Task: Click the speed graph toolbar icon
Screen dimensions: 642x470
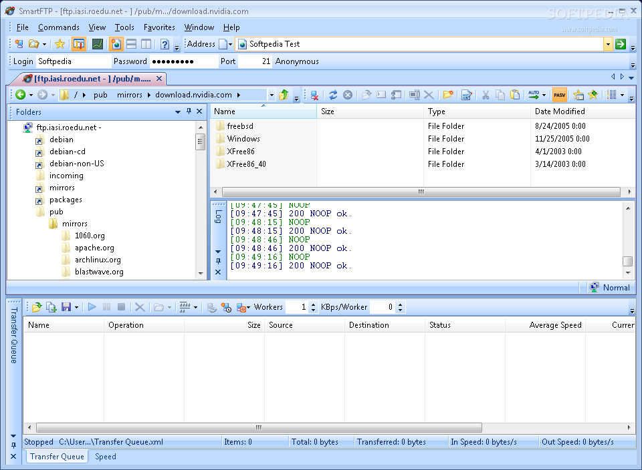Action: tap(98, 44)
